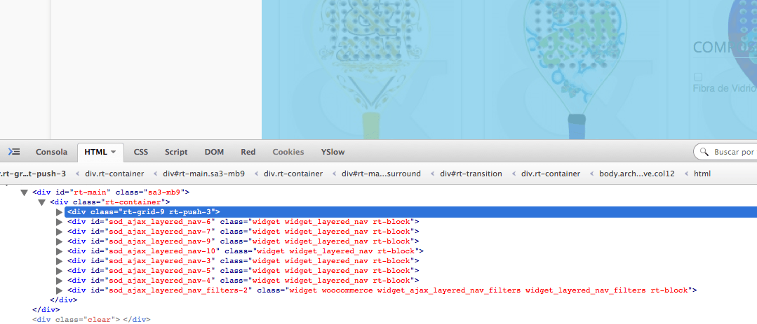Select div#rt-ma...surround breadcrumb
Viewport: 757px width, 324px height.
pos(381,174)
